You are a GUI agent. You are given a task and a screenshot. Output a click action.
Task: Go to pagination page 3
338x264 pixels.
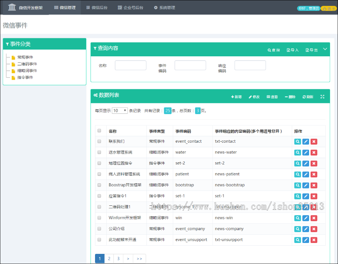(118, 258)
